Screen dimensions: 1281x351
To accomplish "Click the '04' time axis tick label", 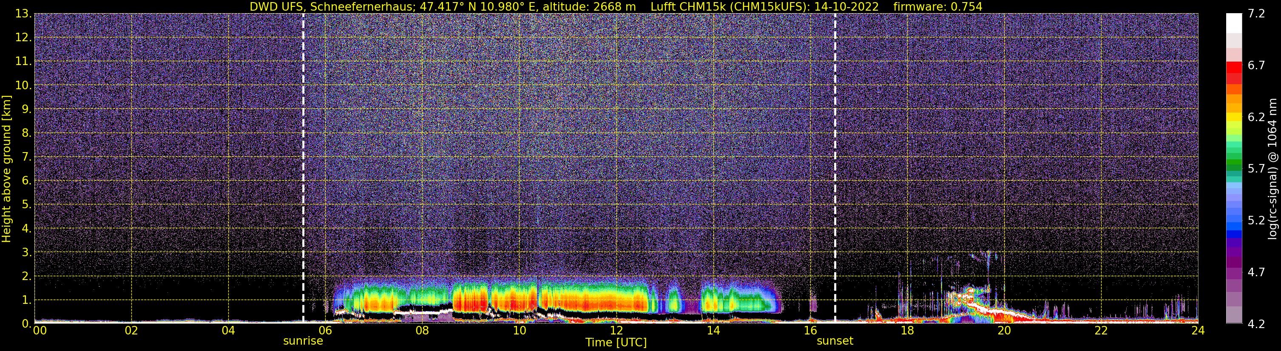I will 228,331.
